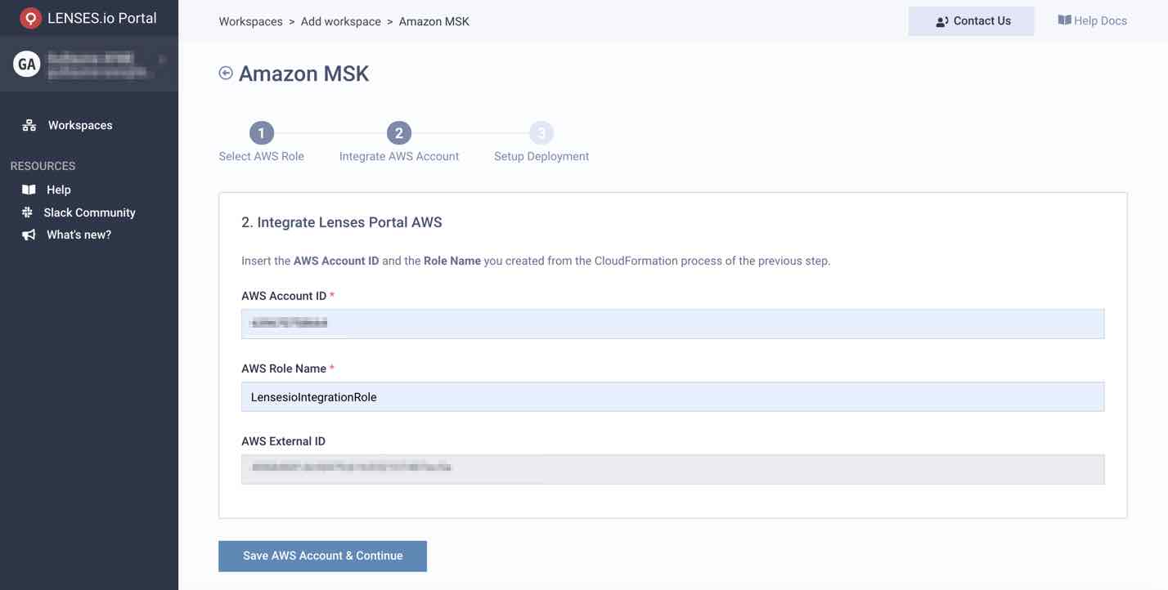The height and width of the screenshot is (590, 1168).
Task: Focus the AWS Role Name field
Action: point(672,396)
